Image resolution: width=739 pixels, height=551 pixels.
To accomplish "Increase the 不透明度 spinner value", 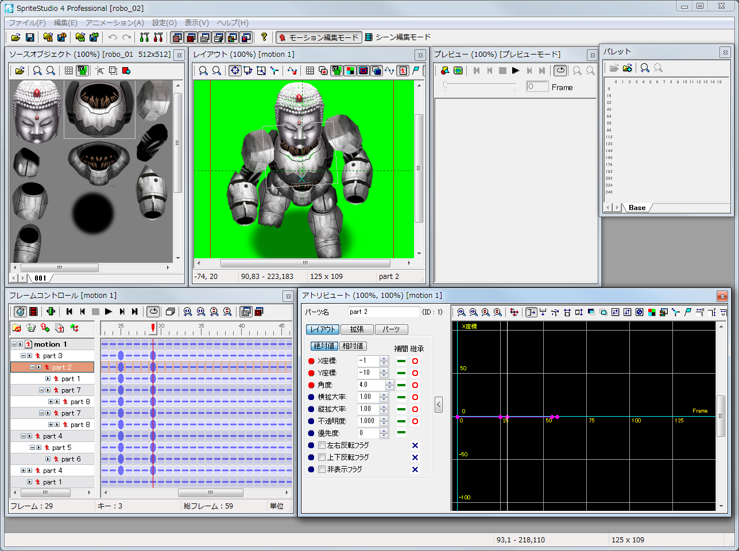I will click(x=384, y=419).
